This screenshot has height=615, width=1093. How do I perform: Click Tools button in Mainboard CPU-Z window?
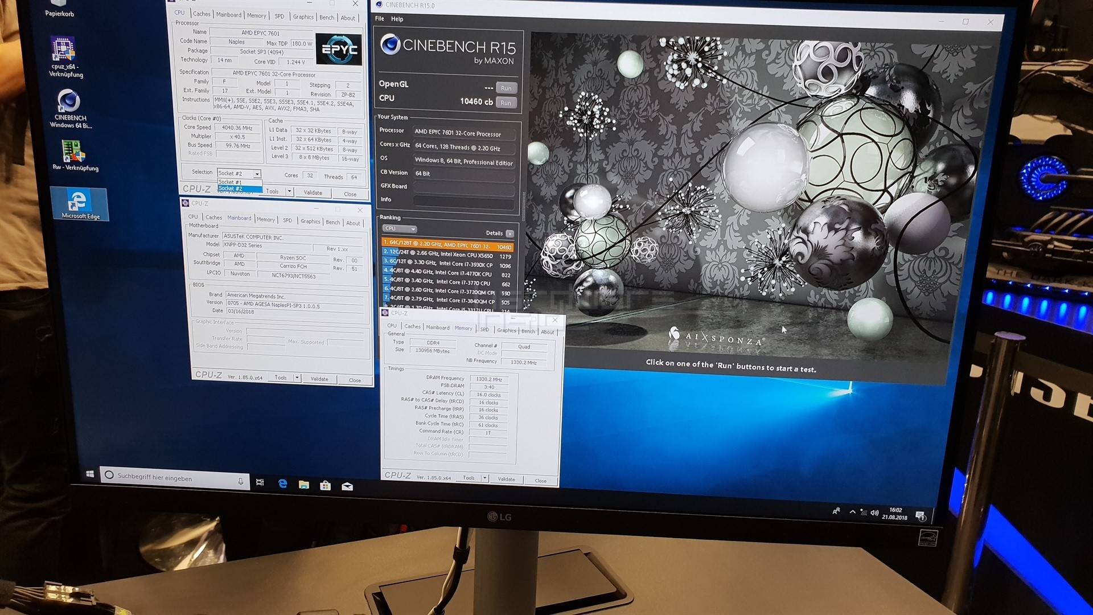pos(281,378)
